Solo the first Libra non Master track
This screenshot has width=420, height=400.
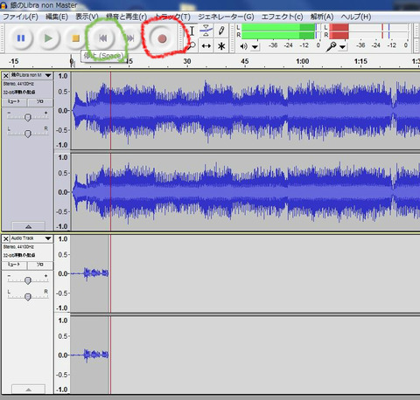coord(40,102)
